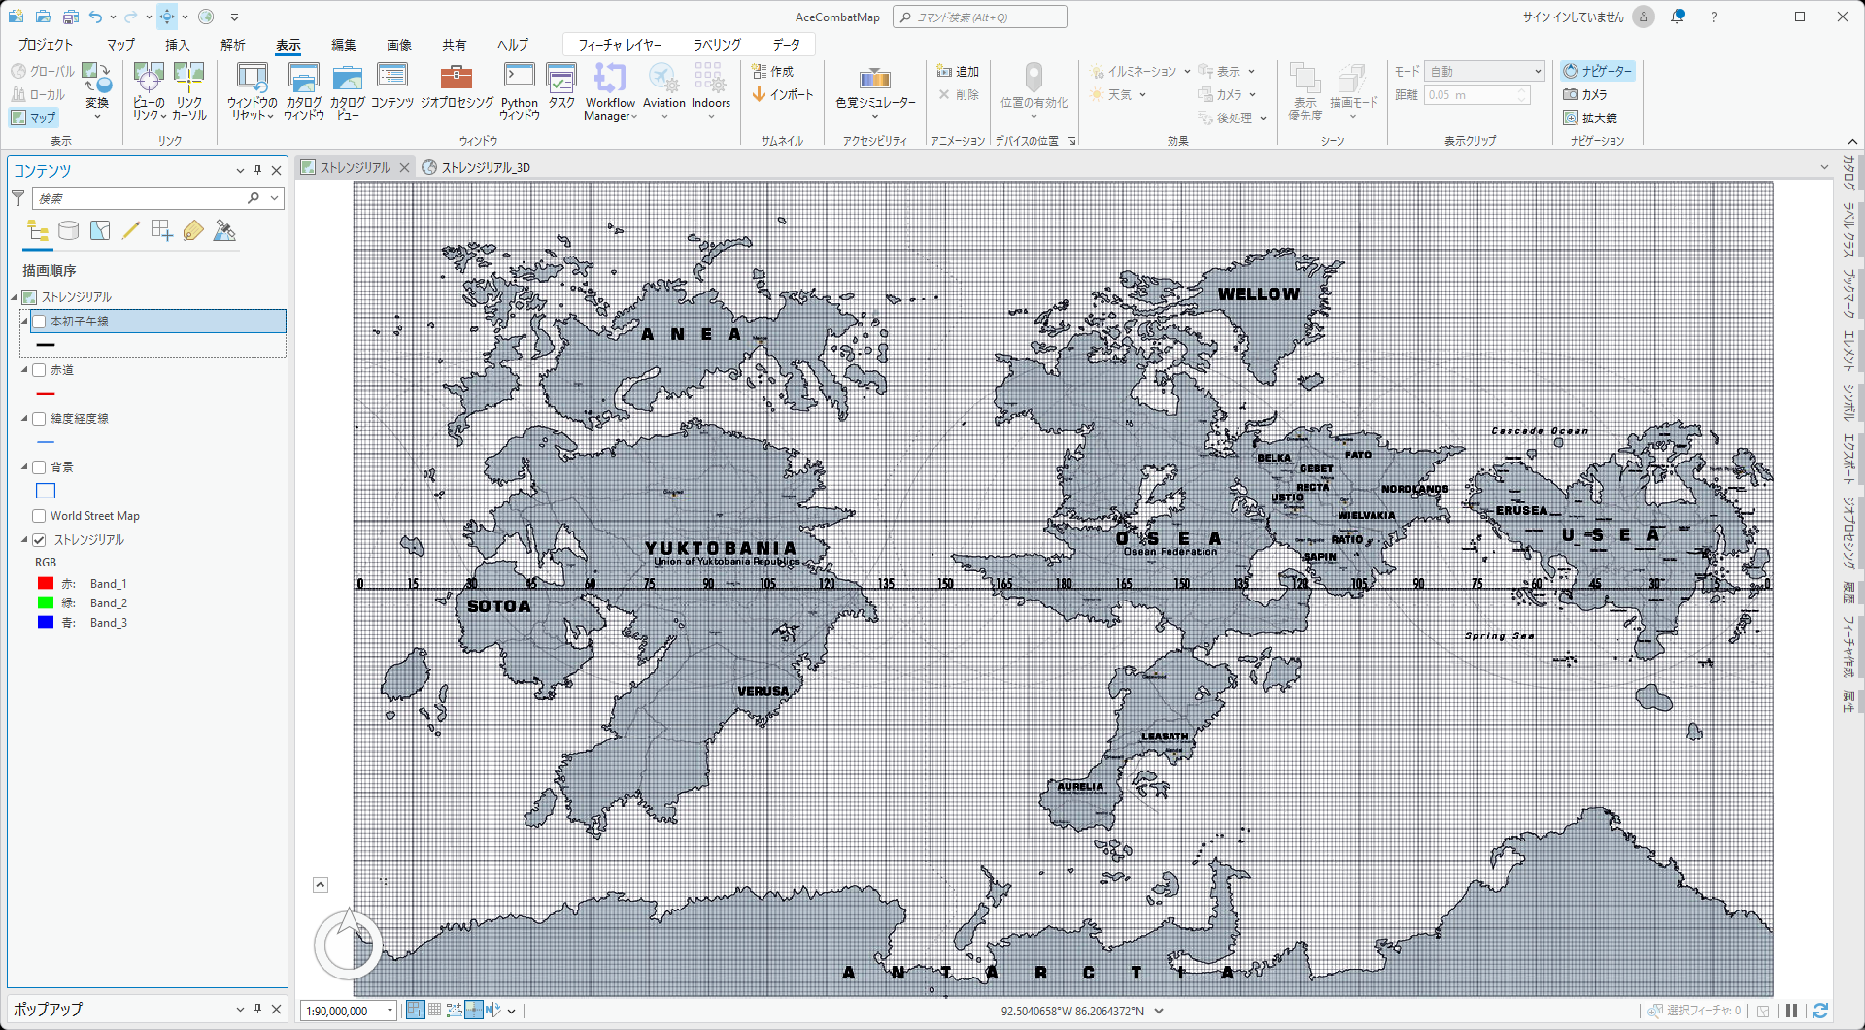Undo the last action
Image resolution: width=1865 pixels, height=1030 pixels.
click(95, 17)
